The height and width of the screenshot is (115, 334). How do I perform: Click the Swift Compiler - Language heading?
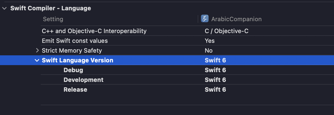coord(51,8)
